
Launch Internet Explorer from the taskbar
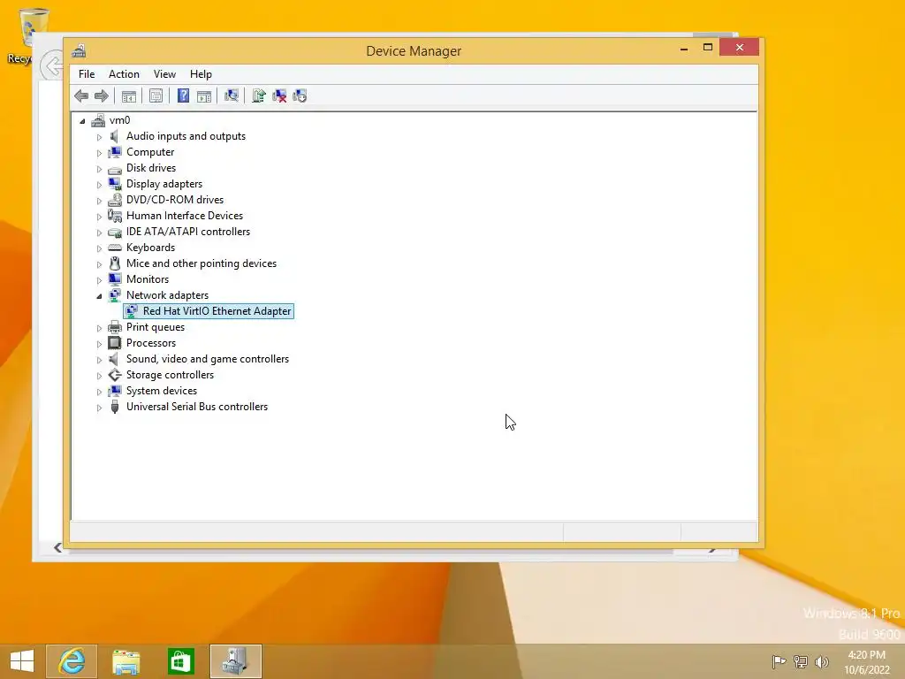tap(72, 661)
